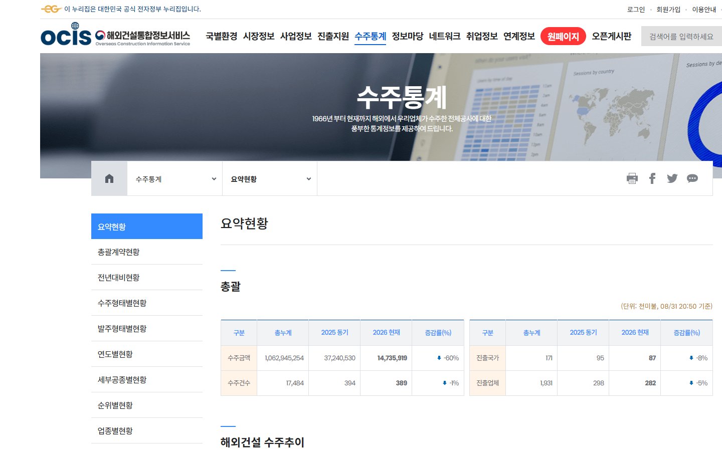The height and width of the screenshot is (451, 722).
Task: Share page on Twitter icon
Action: 672,178
